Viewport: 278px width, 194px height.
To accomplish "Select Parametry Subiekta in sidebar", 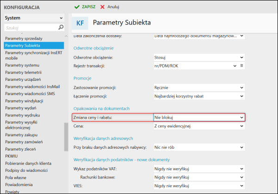I will click(x=34, y=45).
